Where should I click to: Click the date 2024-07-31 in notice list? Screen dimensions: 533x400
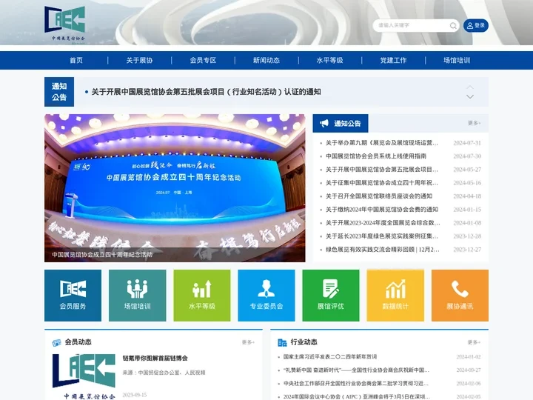(467, 143)
